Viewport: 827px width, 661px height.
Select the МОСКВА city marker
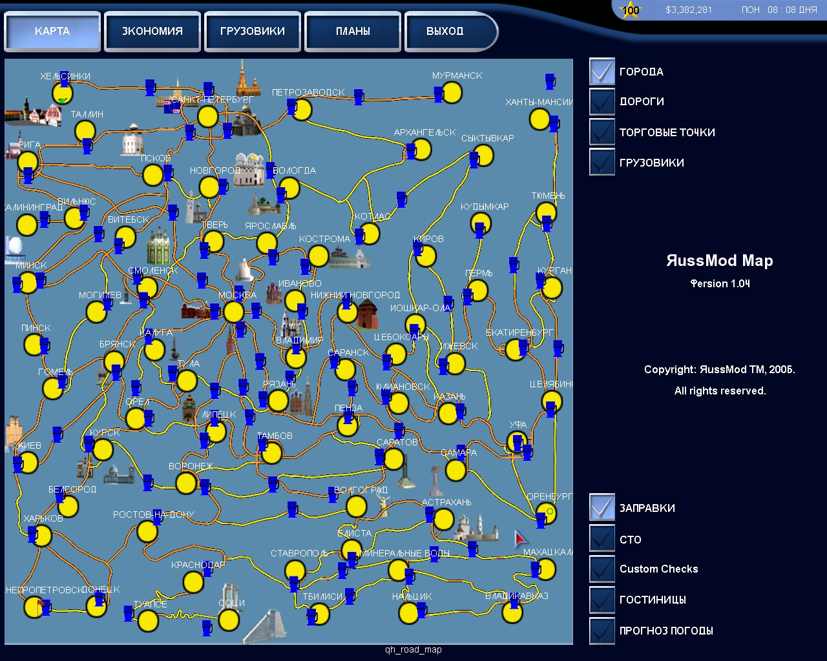pos(234,312)
